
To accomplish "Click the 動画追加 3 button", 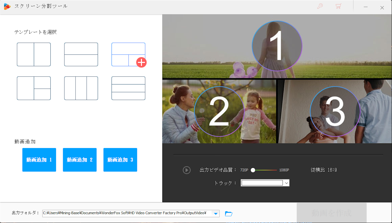I will pyautogui.click(x=120, y=160).
